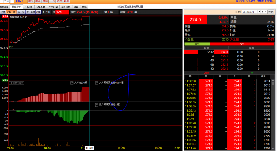Toggle the 均 average line button
277x151 pixels.
point(14,12)
